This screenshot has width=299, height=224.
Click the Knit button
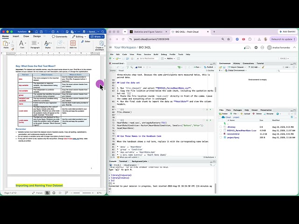click(139, 67)
